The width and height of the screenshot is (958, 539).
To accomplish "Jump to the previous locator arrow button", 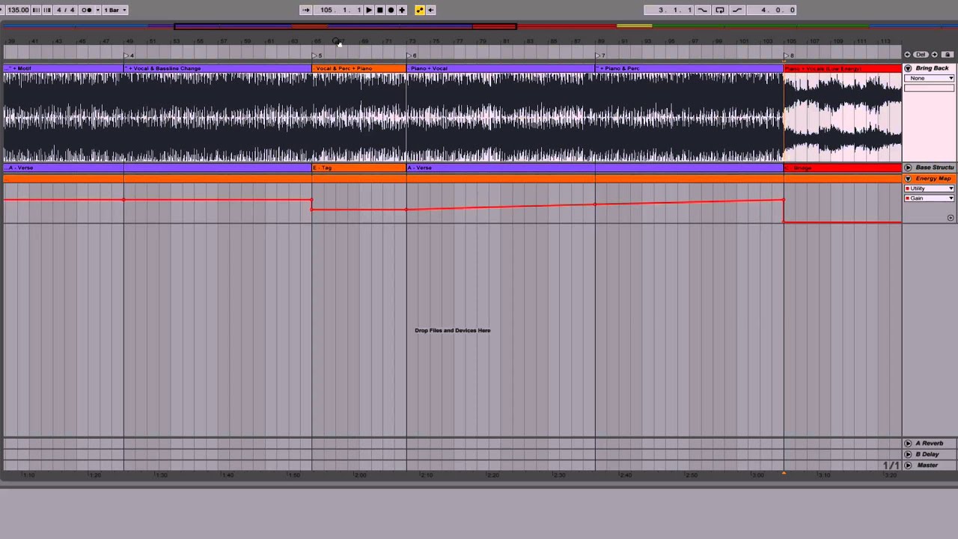I will (x=907, y=55).
